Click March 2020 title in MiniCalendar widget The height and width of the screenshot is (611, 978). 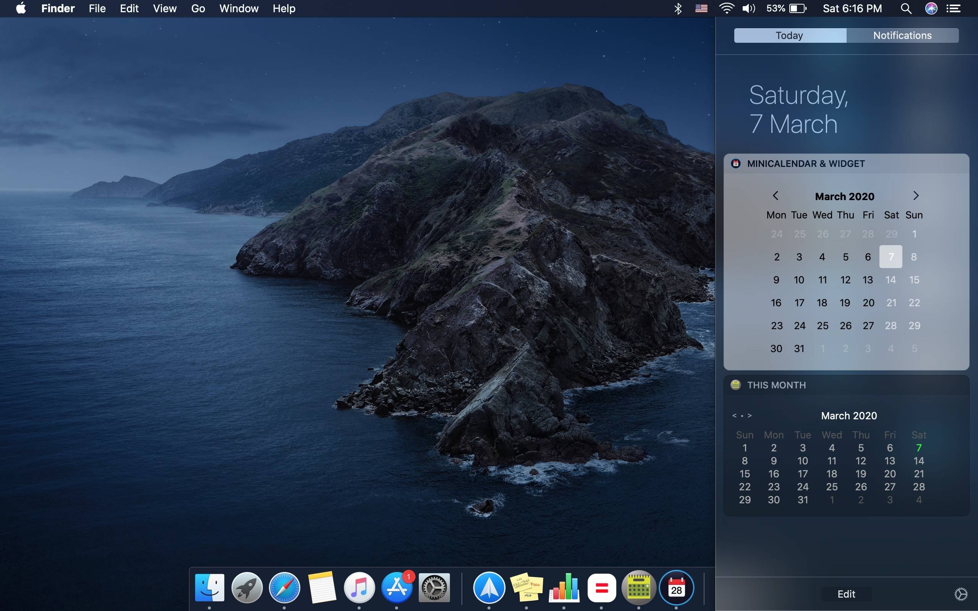845,196
